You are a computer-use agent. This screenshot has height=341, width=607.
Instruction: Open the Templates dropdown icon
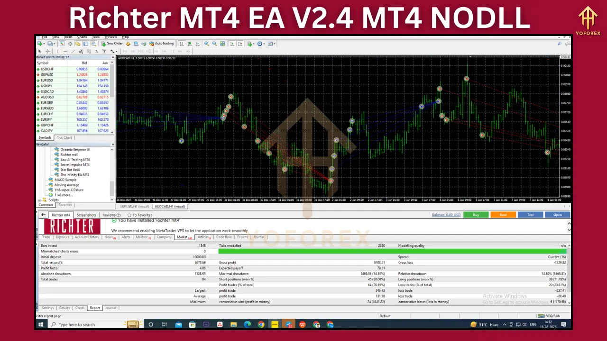click(271, 44)
